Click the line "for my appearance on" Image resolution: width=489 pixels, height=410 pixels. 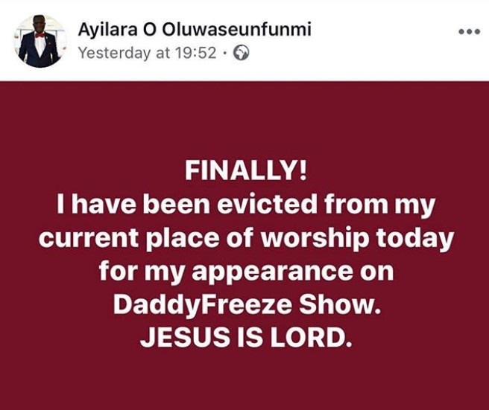coord(245,272)
